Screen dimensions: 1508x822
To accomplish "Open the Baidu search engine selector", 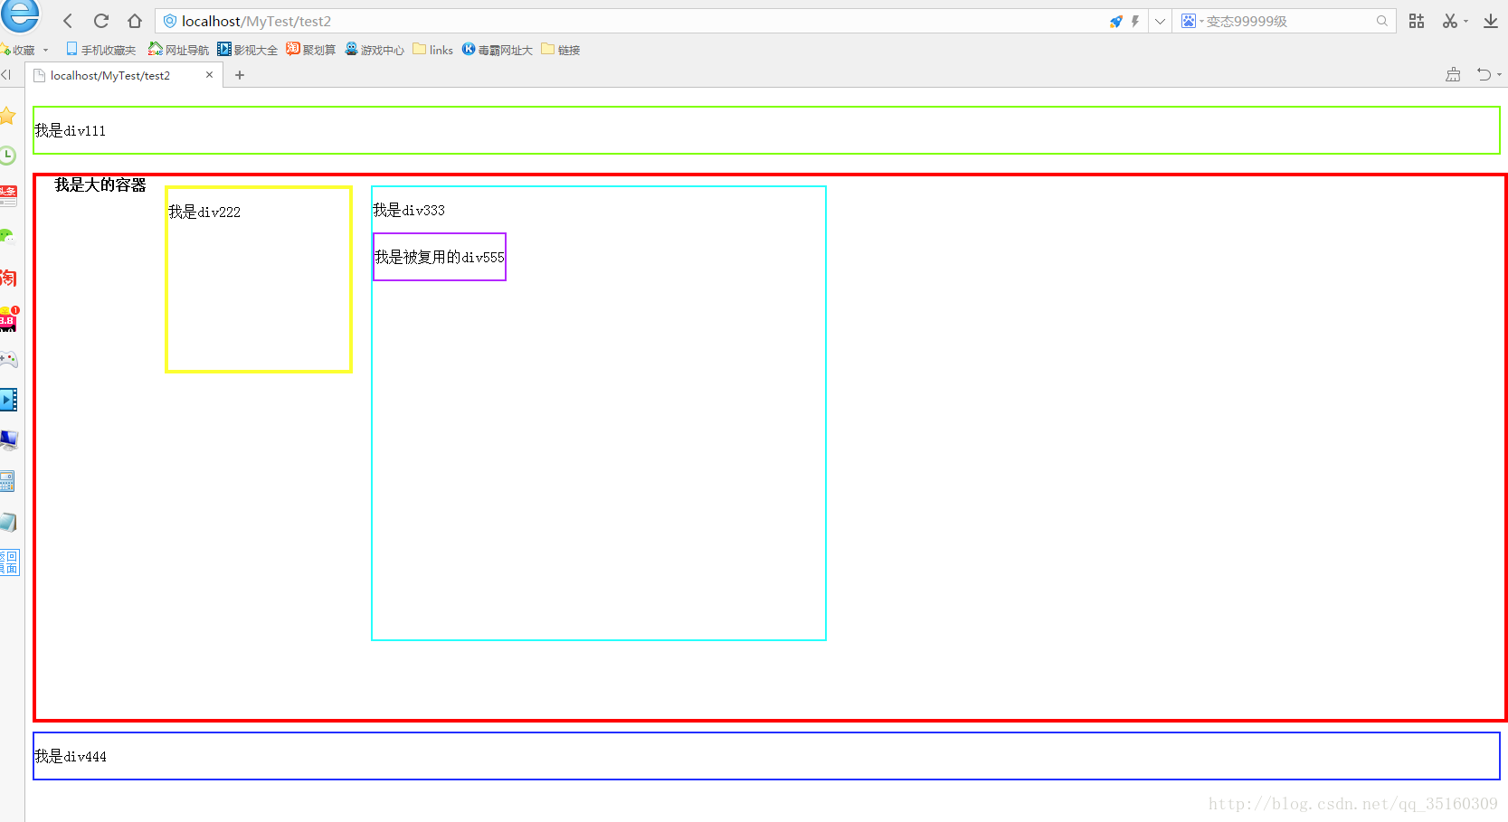I will click(1191, 21).
